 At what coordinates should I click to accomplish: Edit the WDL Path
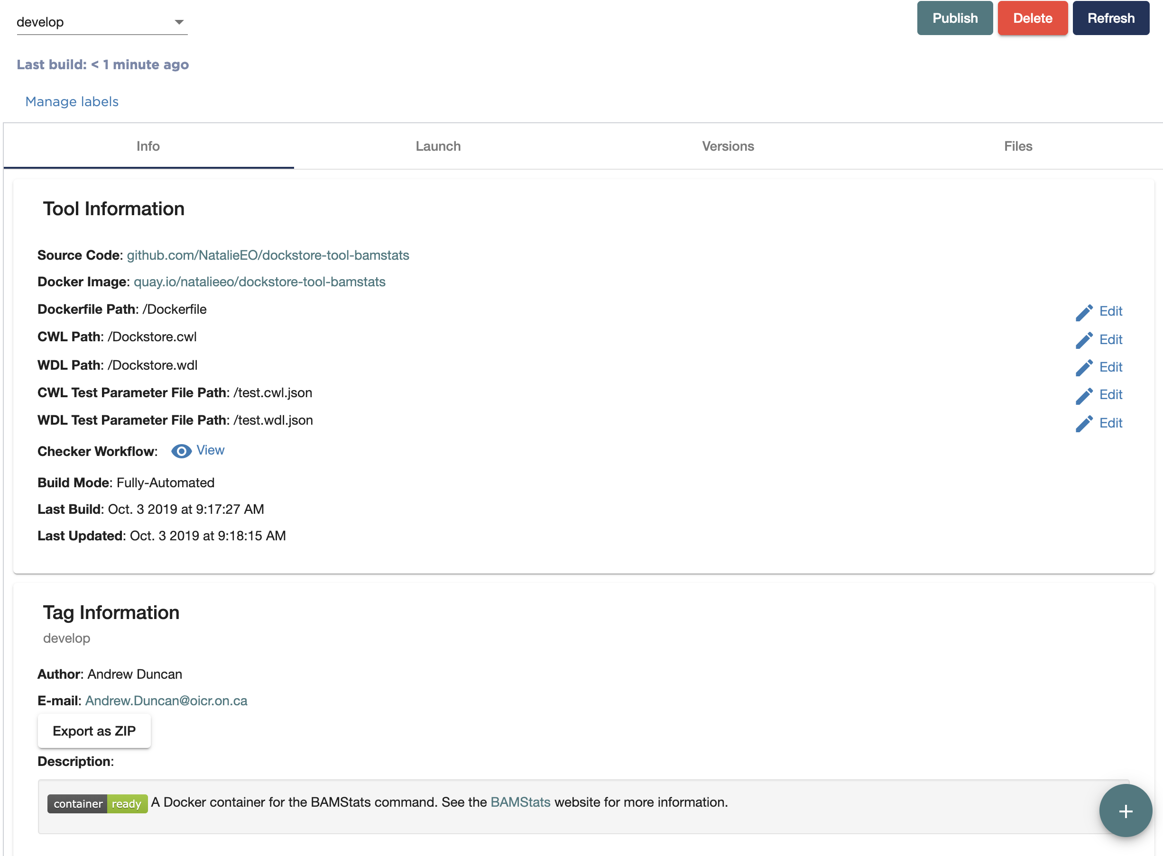1109,367
